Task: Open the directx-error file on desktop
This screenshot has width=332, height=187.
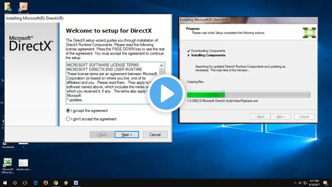Action: [x=23, y=163]
